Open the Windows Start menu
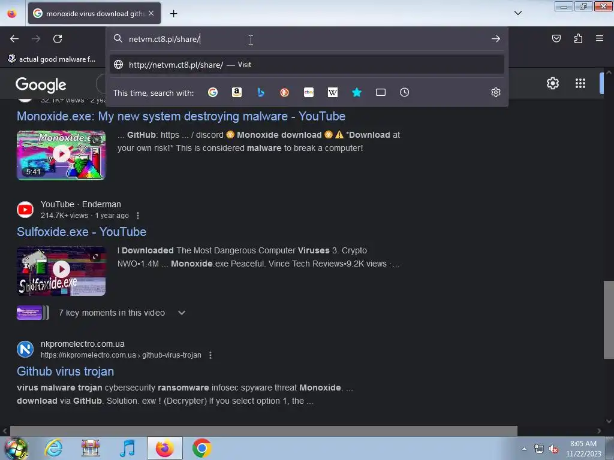Viewport: 614px width, 460px height. (x=16, y=448)
